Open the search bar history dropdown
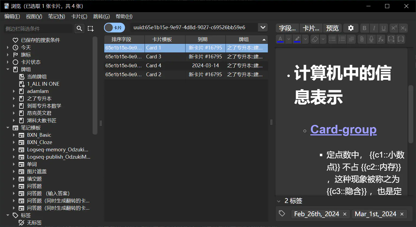Screen dimensions: 416x227 pos(262,27)
